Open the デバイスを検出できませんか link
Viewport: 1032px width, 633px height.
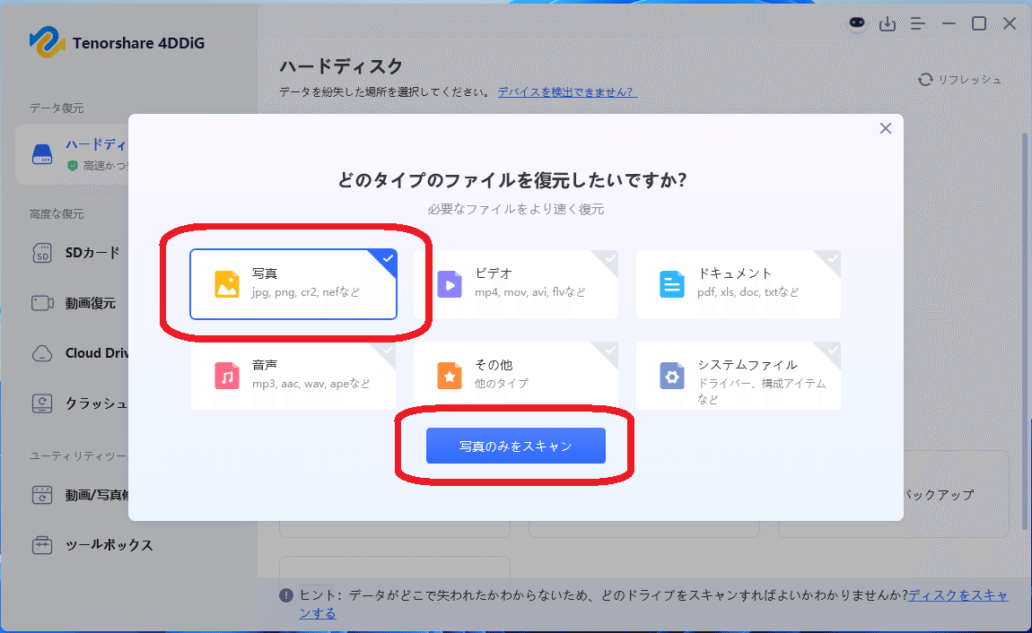(567, 91)
